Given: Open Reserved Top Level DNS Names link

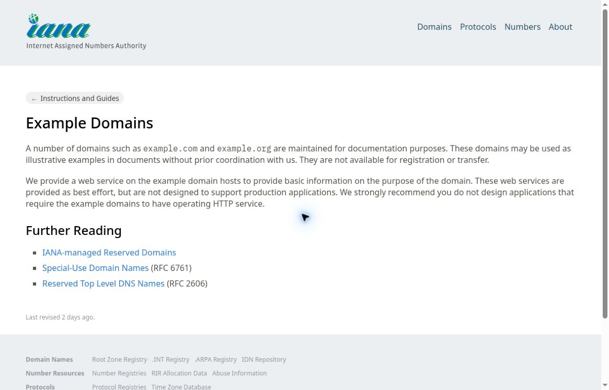Looking at the screenshot, I should (104, 283).
